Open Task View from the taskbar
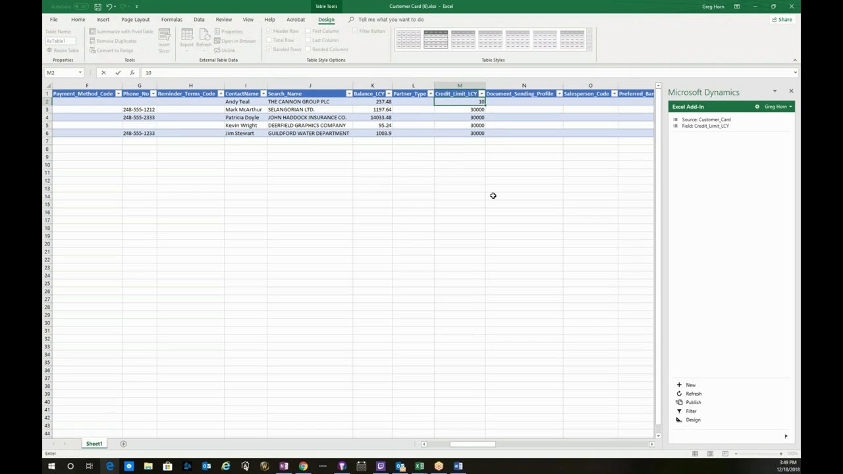843x474 pixels. pos(90,466)
